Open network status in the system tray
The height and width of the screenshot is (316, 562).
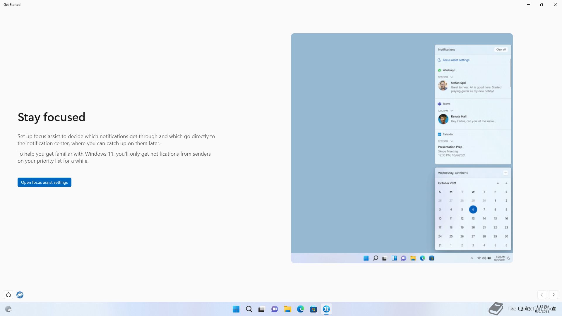pos(521,309)
